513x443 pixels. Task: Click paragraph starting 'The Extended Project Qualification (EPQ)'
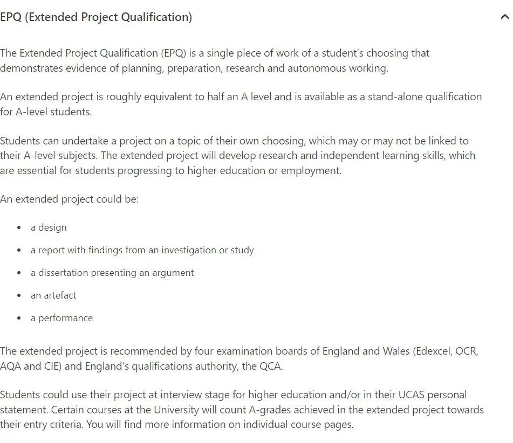215,60
